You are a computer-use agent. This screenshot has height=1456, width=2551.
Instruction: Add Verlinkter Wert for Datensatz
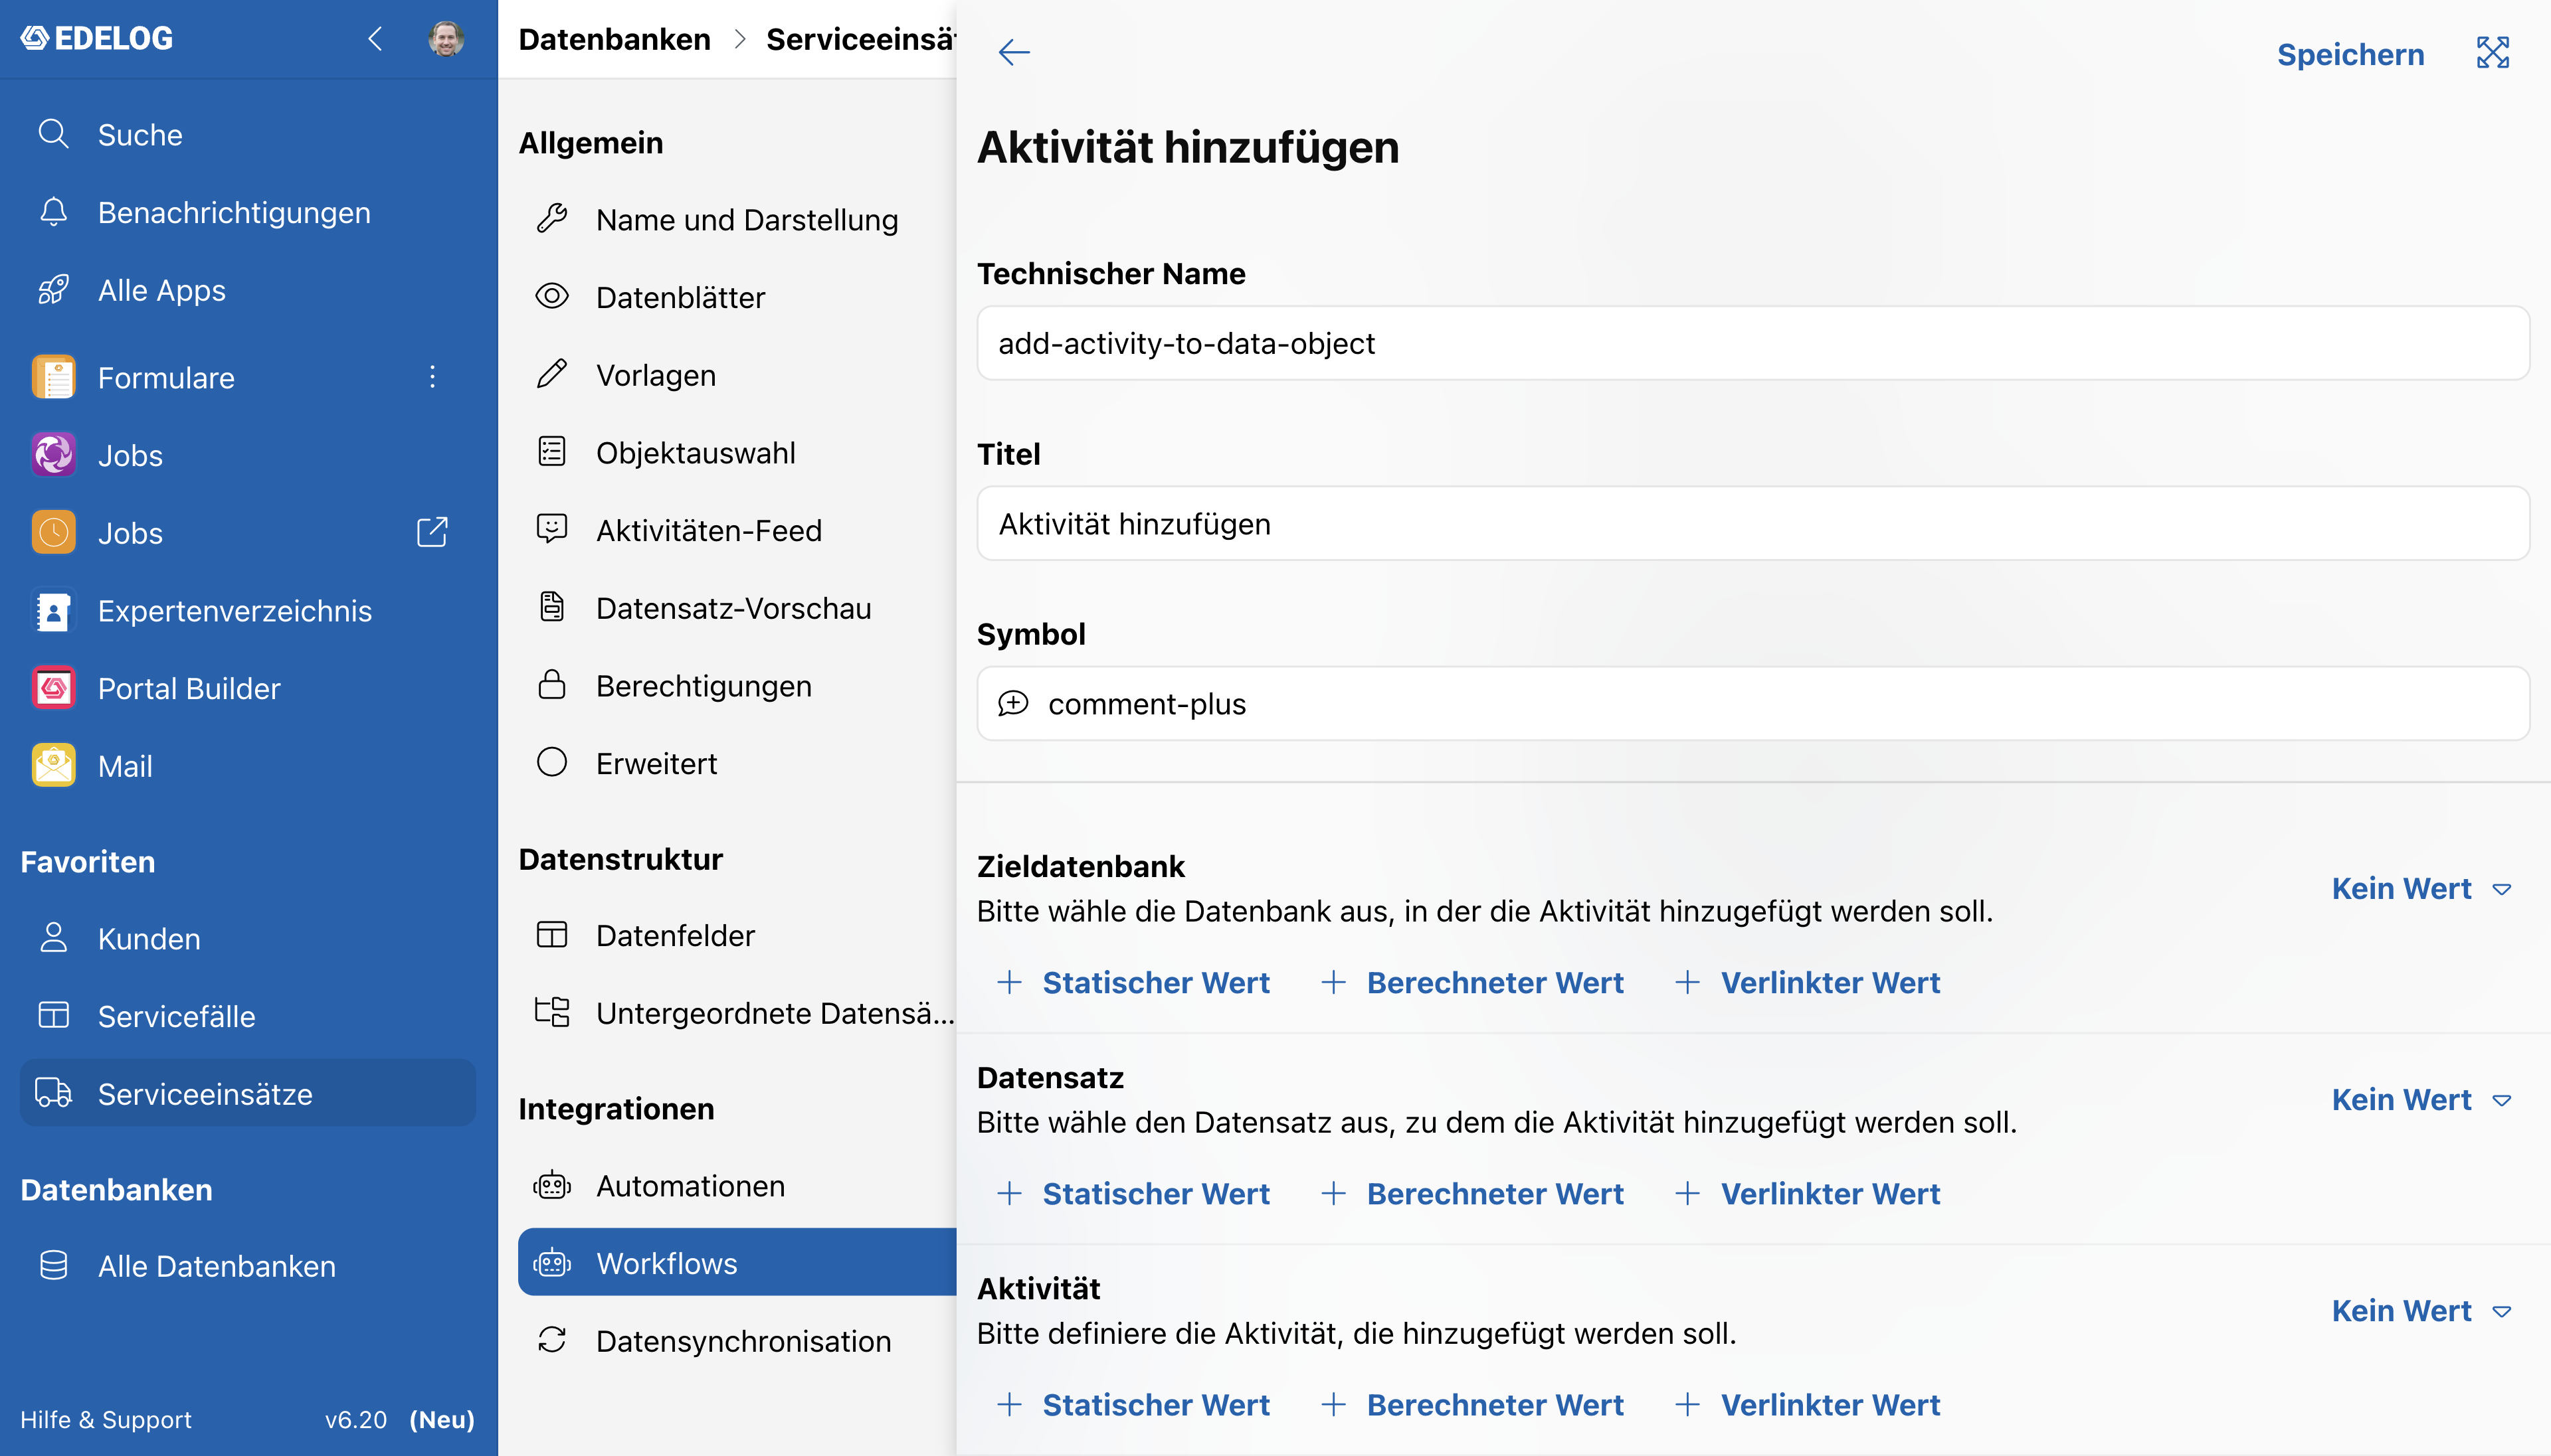coord(1808,1193)
